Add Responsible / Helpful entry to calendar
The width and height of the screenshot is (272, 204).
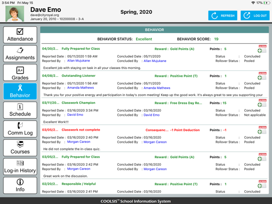point(262,184)
